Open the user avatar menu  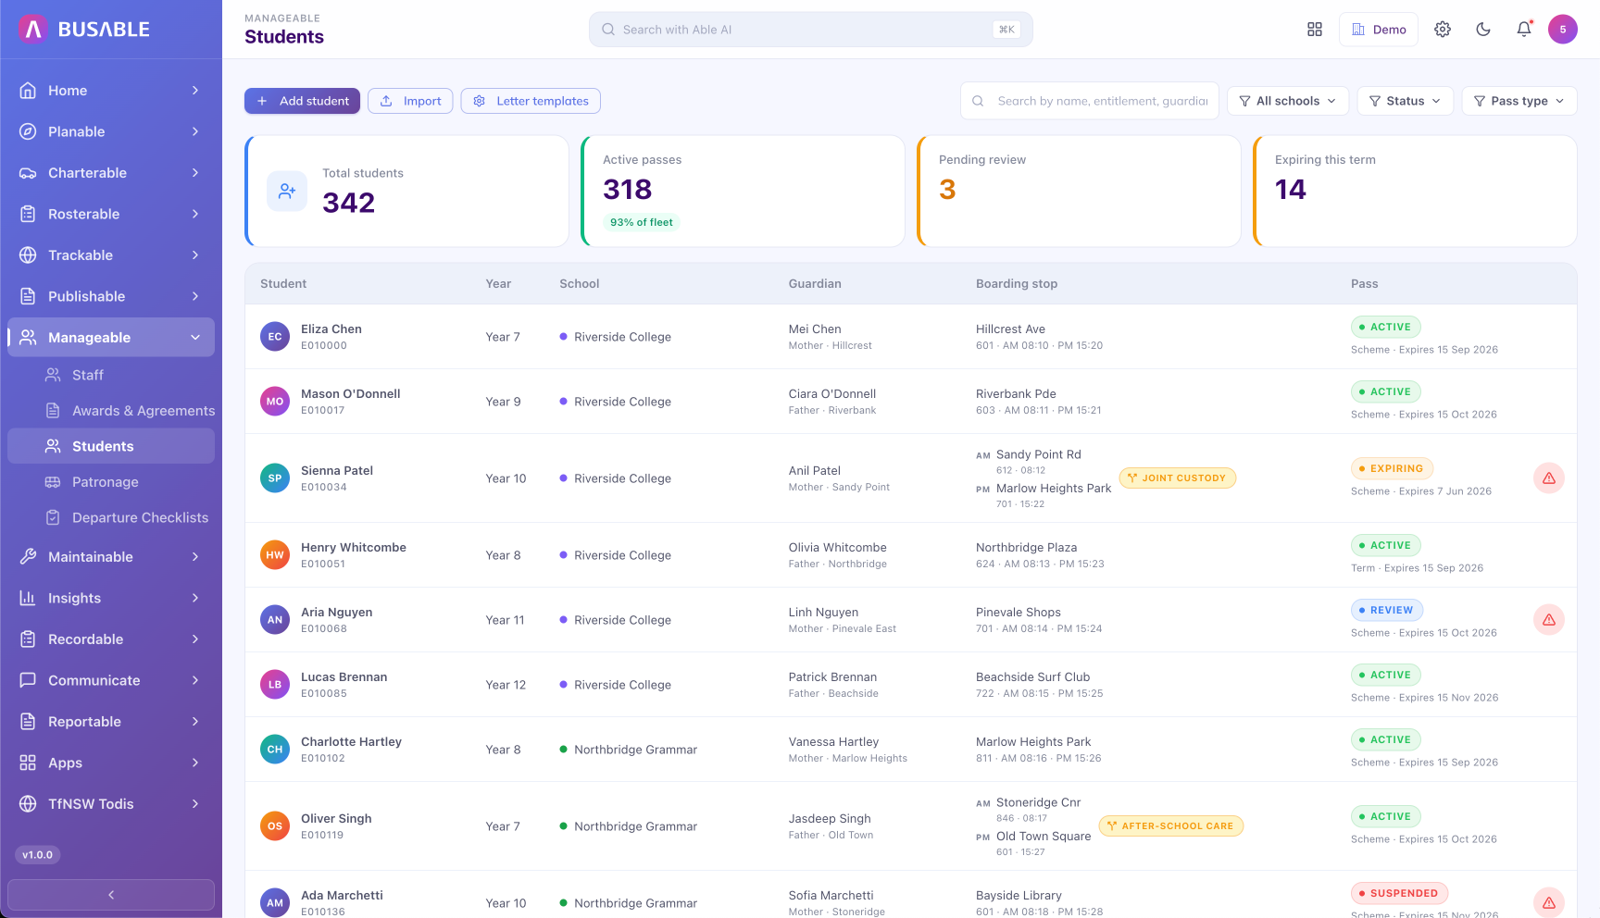1563,30
